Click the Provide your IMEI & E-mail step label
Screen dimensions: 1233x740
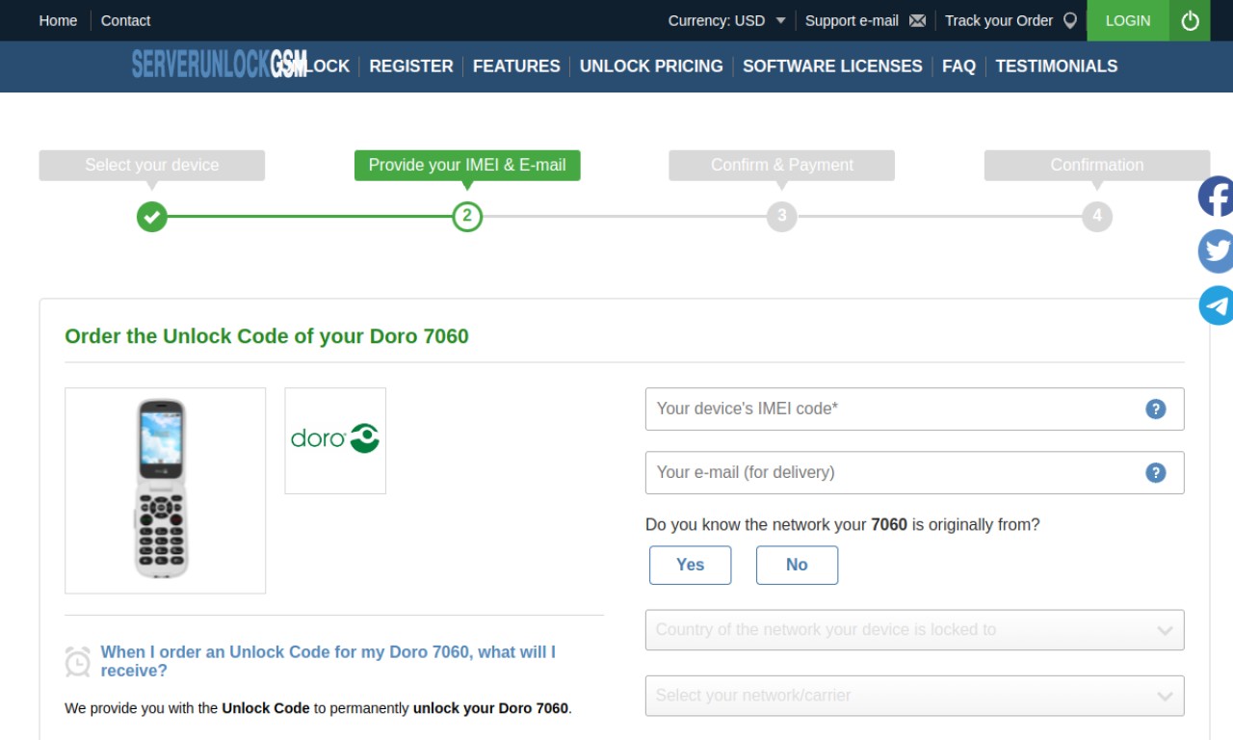click(467, 165)
